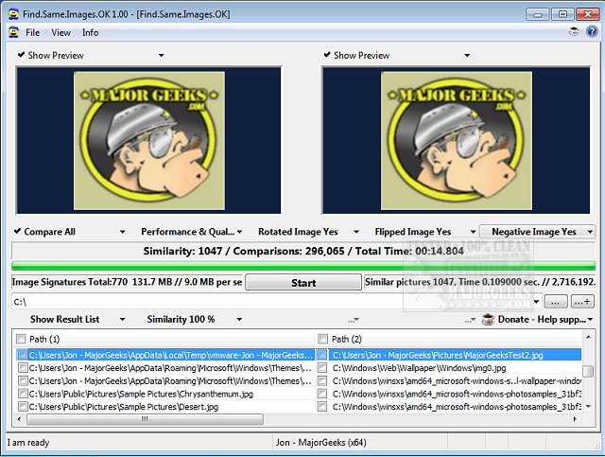
Task: Click 'Jon - MajorGeeks (x64)' status text
Action: (320, 443)
